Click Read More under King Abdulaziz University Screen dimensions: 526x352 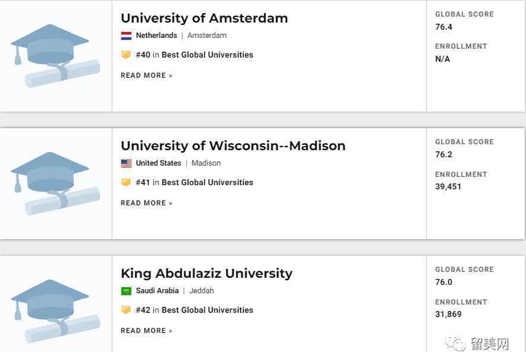coord(146,331)
